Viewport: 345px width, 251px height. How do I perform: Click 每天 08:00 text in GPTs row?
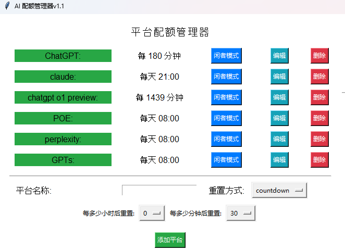[x=159, y=160]
